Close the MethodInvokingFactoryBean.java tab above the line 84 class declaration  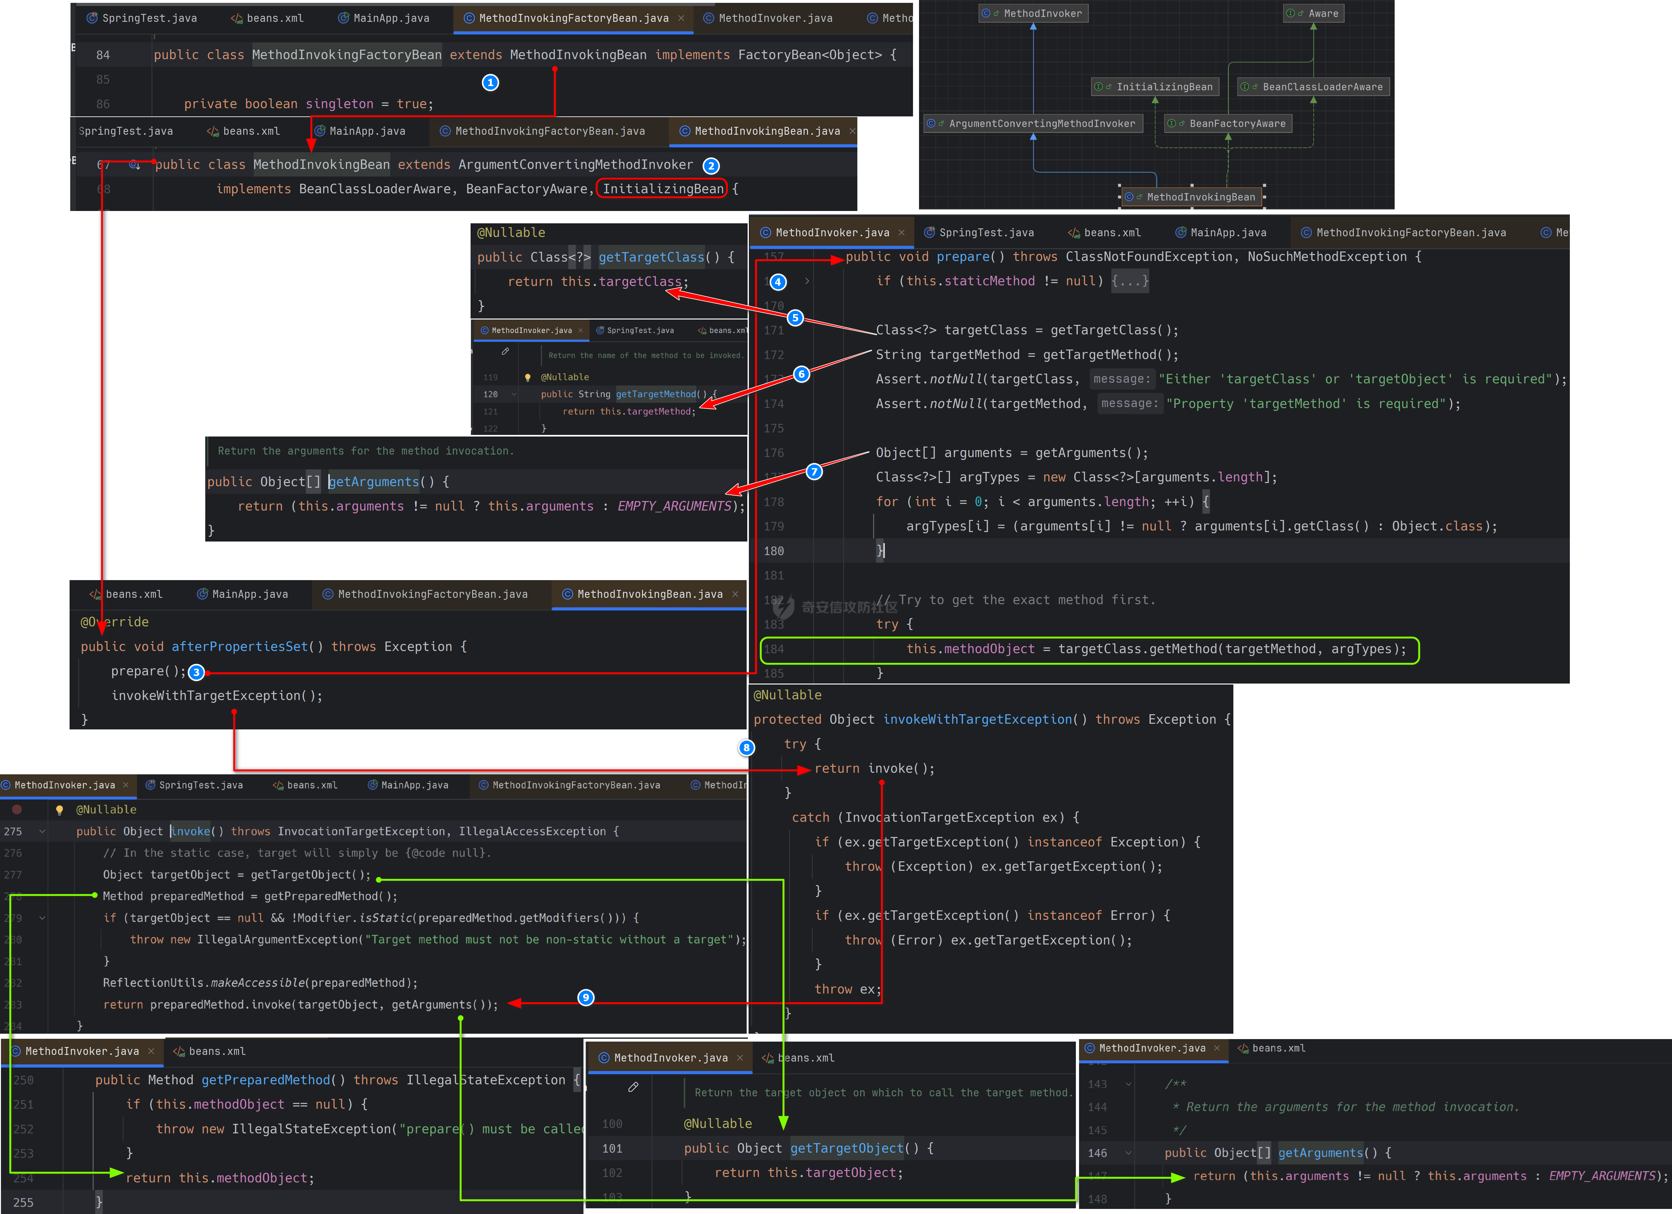pyautogui.click(x=681, y=18)
